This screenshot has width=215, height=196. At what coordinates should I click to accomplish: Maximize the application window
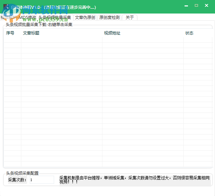coord(196,5)
